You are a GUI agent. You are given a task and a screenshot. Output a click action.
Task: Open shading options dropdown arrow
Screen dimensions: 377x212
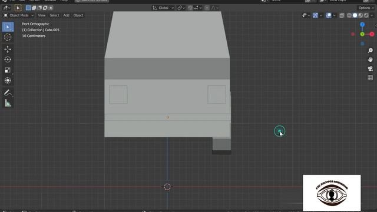point(372,15)
